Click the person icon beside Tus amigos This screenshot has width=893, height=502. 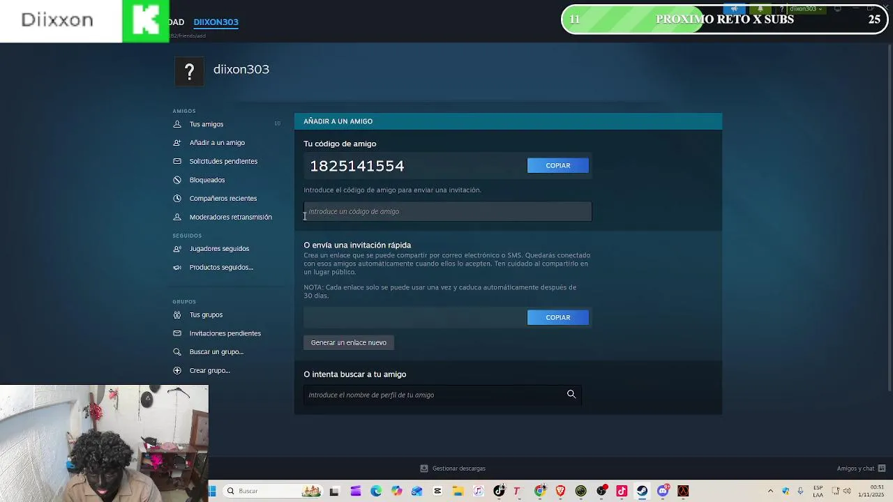pos(177,124)
